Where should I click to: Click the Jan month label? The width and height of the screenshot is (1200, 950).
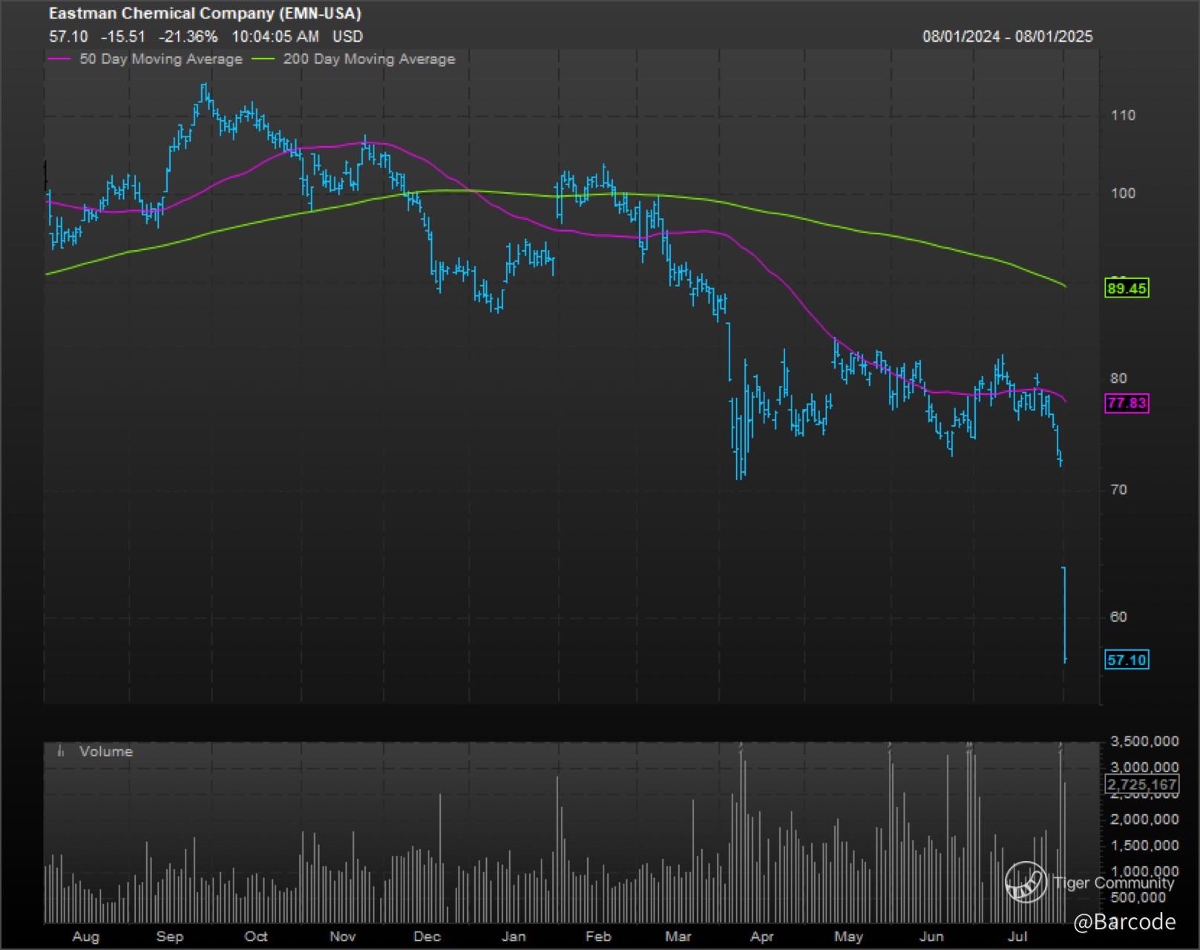514,937
